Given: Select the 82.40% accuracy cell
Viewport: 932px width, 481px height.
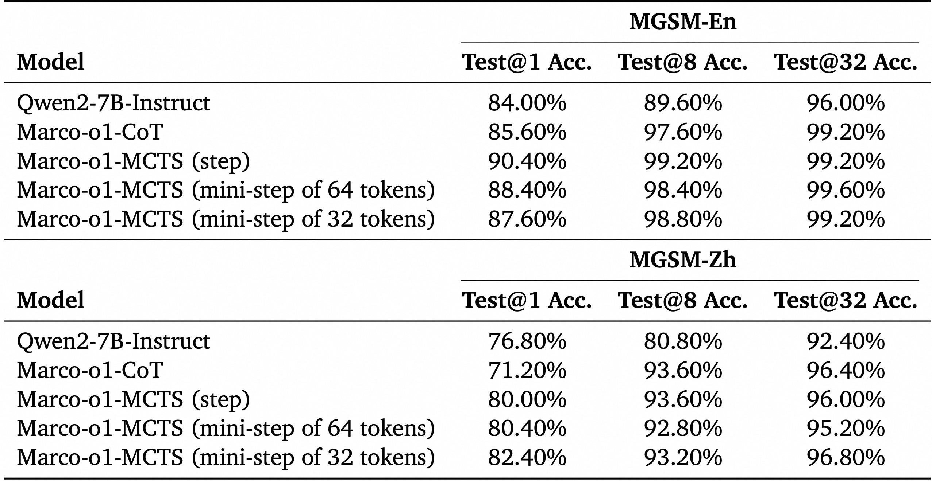Looking at the screenshot, I should [527, 457].
